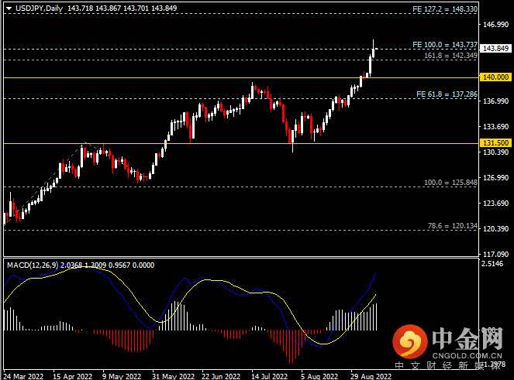Select the yellow 140.000 price level tag

(x=495, y=77)
